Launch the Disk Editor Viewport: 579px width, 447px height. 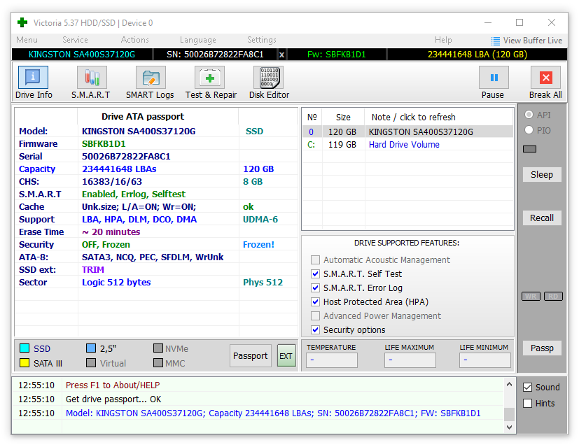pyautogui.click(x=269, y=78)
